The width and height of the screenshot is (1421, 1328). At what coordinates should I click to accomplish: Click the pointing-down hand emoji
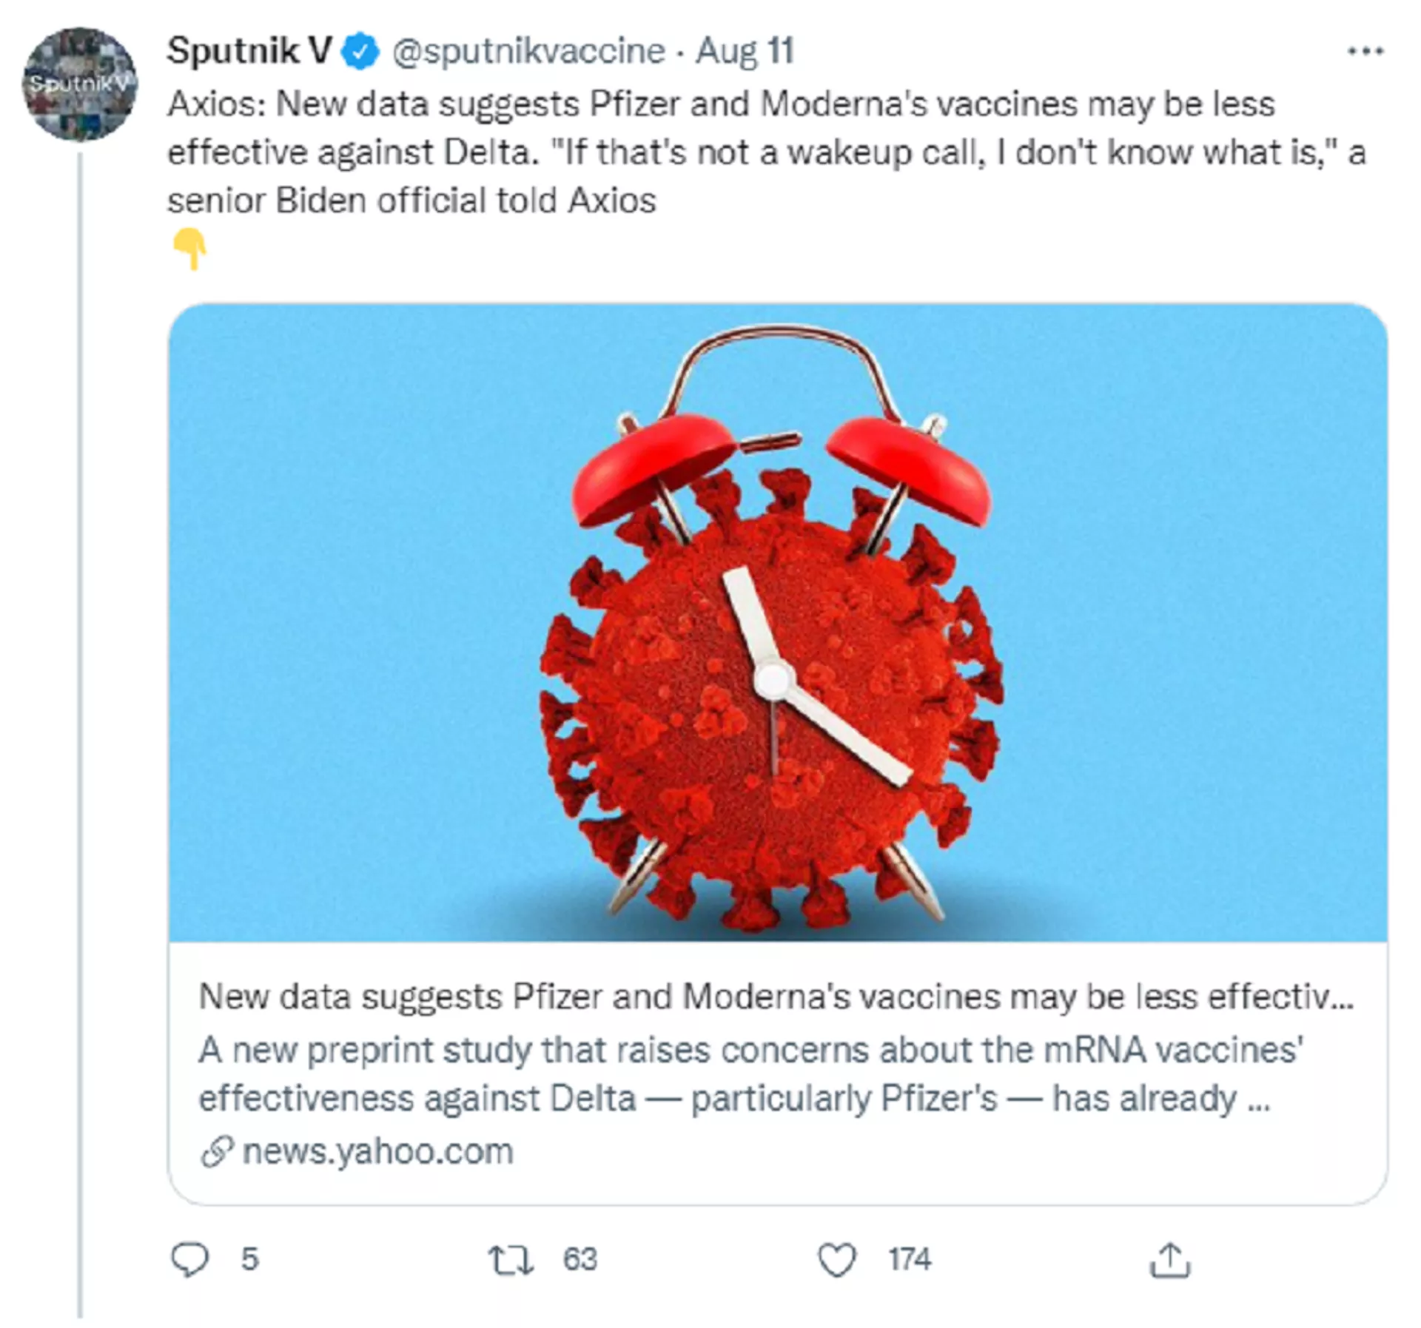(189, 249)
